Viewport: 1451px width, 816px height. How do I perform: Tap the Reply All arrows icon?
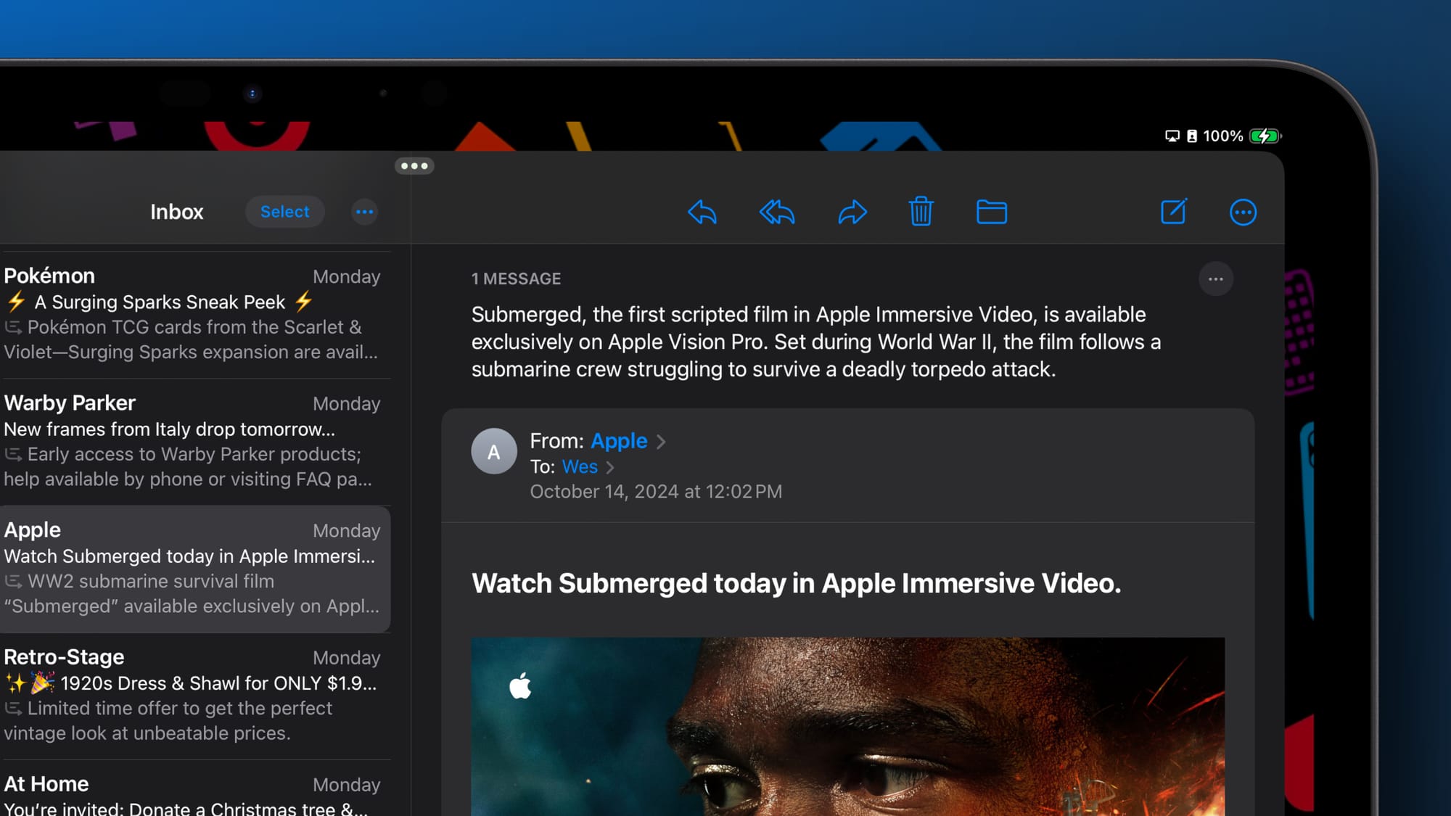click(777, 213)
